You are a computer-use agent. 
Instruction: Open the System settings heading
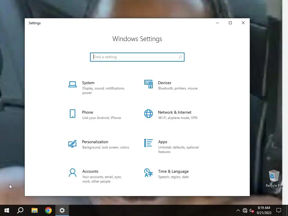[88, 83]
